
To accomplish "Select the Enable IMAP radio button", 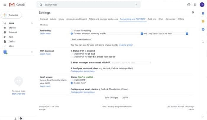I will (x=72, y=80).
